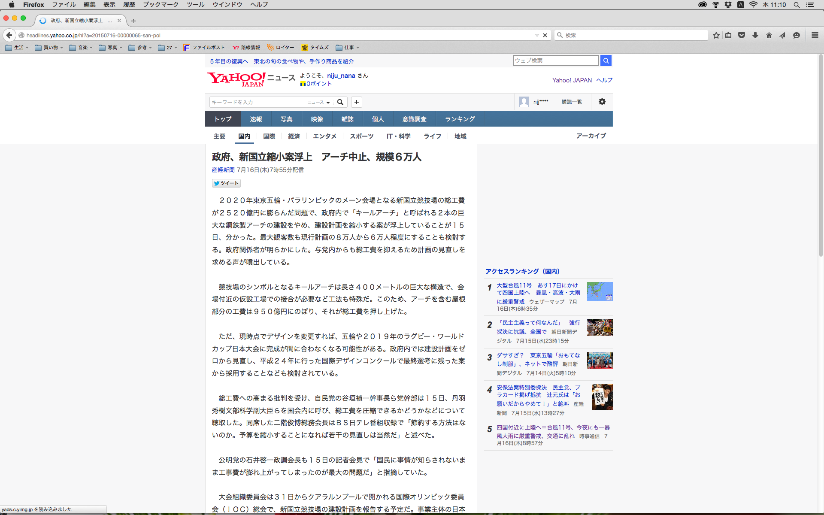Open the 産経新聞 source link
The image size is (824, 515).
[223, 170]
